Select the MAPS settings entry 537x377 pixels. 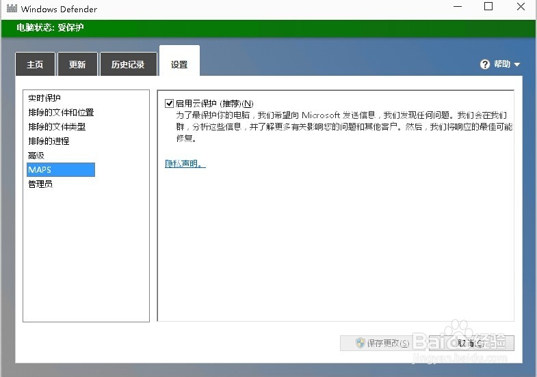pyautogui.click(x=61, y=170)
